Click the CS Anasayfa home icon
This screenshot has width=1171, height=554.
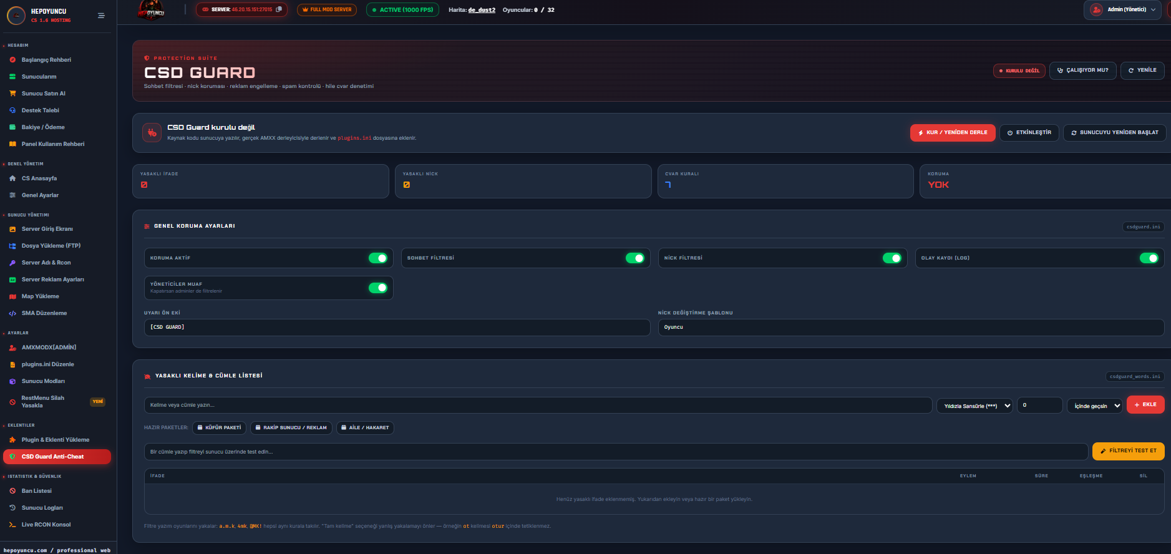(x=12, y=178)
